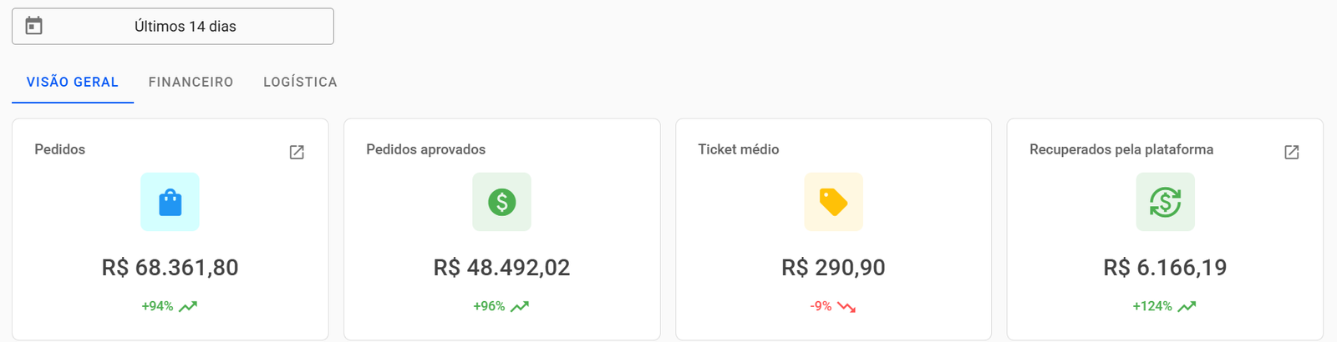Click the green dollar refresh recovery icon
This screenshot has width=1337, height=342.
1165,202
